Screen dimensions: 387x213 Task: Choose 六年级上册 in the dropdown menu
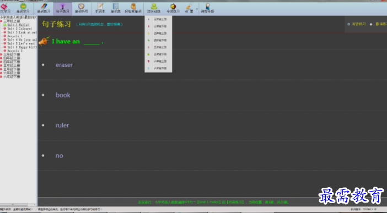point(158,61)
